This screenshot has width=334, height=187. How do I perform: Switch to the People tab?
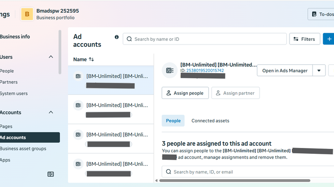coord(173,121)
